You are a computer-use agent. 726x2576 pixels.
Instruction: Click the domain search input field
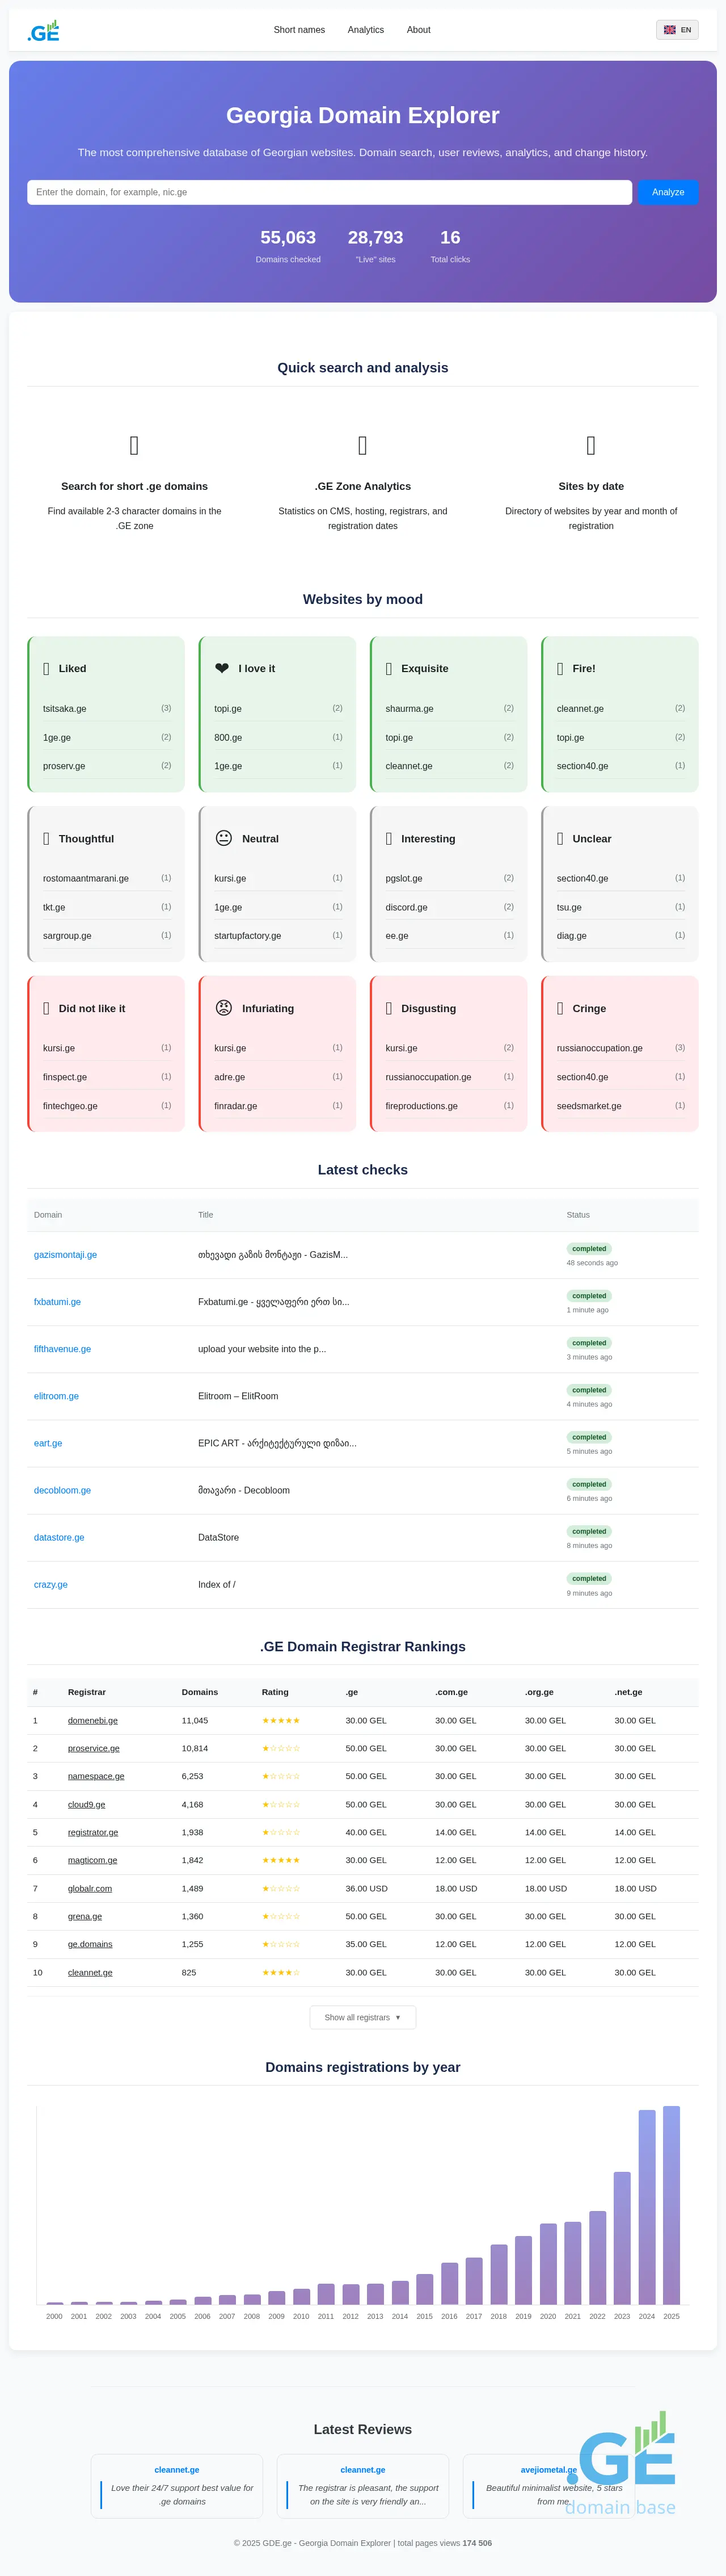point(328,192)
